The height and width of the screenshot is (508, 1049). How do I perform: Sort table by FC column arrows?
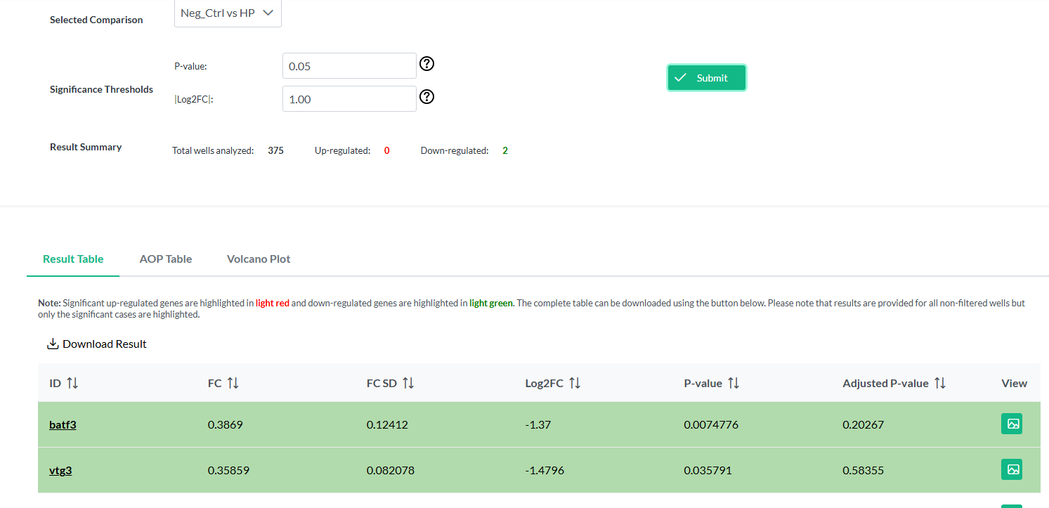click(233, 383)
